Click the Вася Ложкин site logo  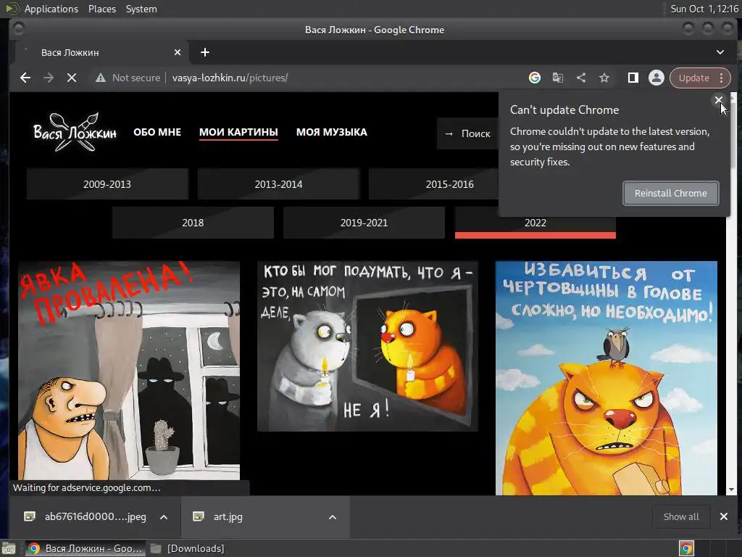(x=75, y=132)
